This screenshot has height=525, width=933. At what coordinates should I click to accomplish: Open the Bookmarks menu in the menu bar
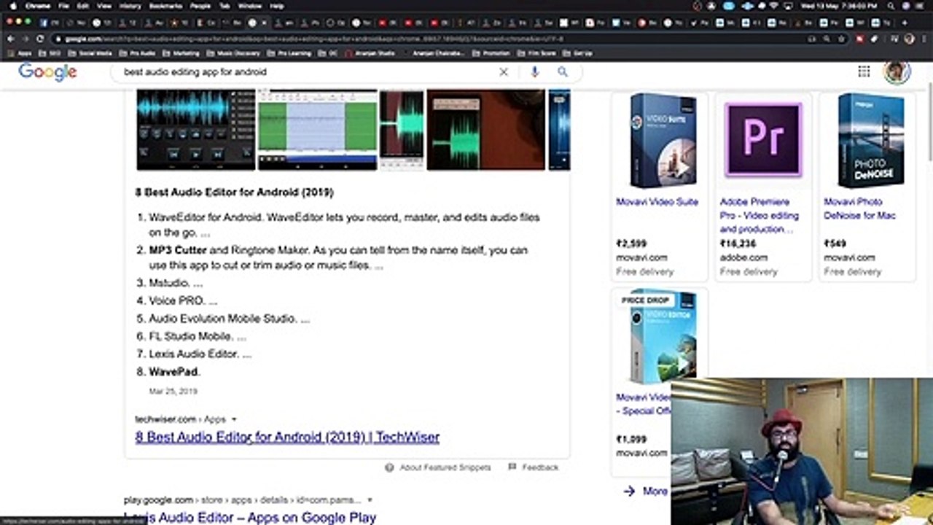[x=165, y=6]
